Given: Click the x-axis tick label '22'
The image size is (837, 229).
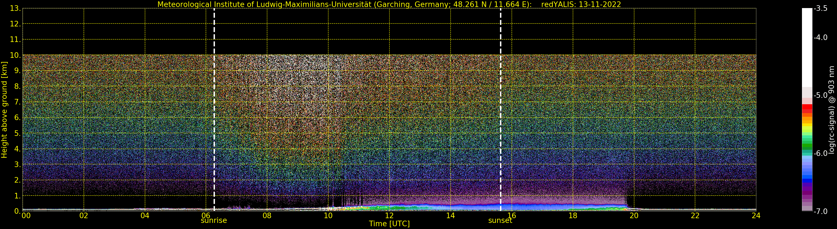Looking at the screenshot, I should pyautogui.click(x=695, y=216).
